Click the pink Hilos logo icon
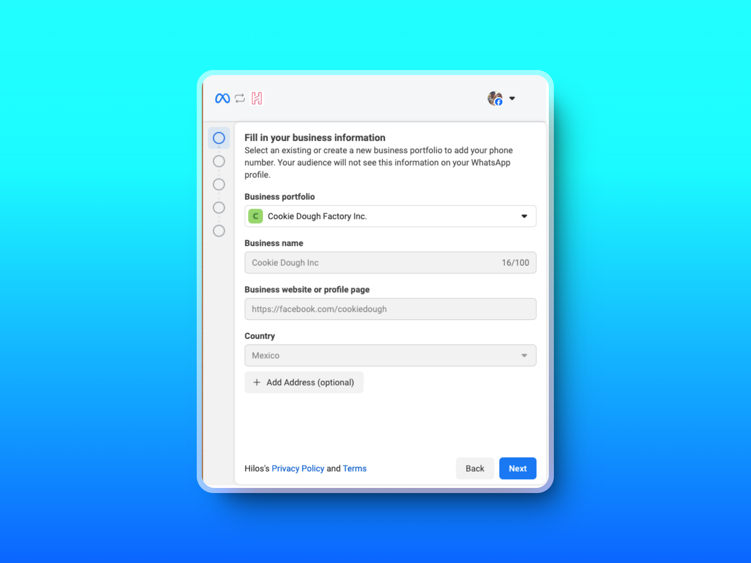The height and width of the screenshot is (563, 751). point(257,98)
